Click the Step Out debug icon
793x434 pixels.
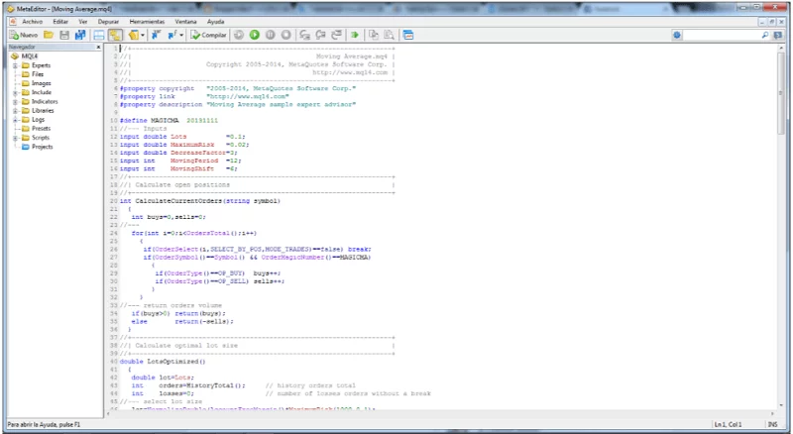click(x=336, y=35)
